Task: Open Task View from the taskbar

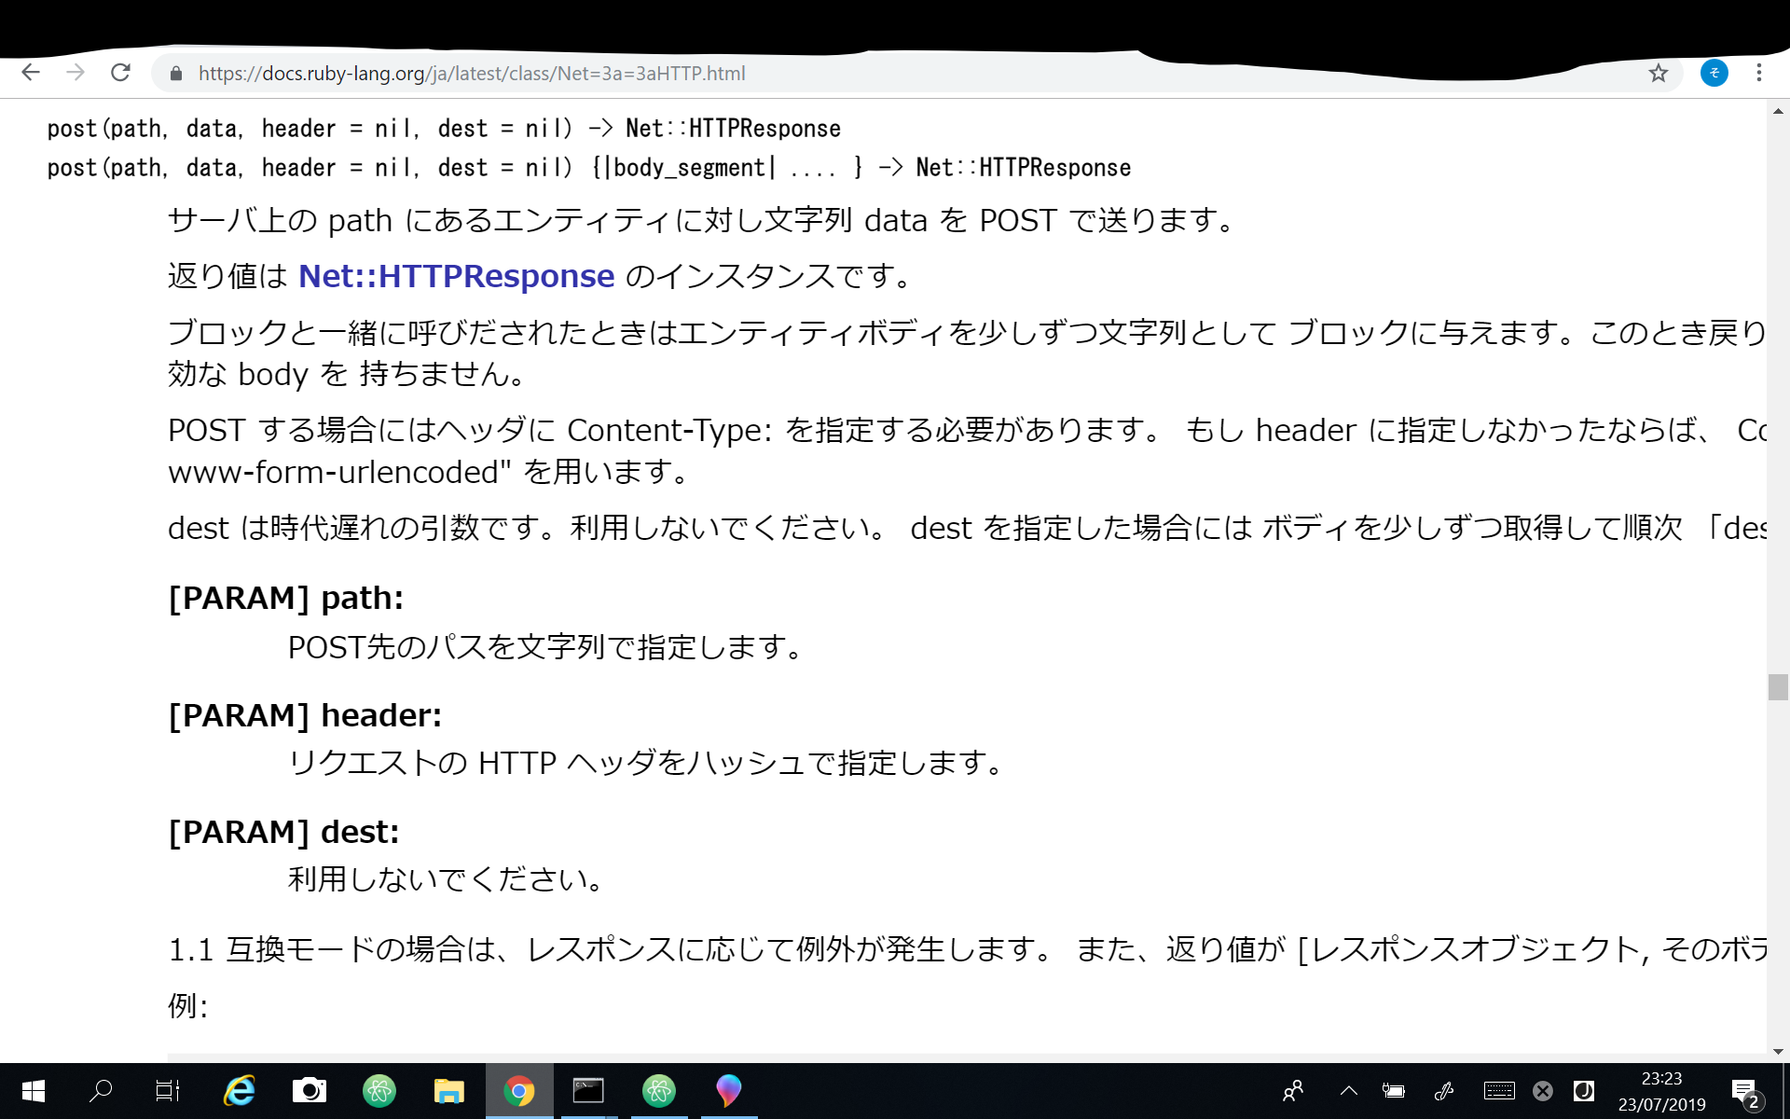Action: (166, 1091)
